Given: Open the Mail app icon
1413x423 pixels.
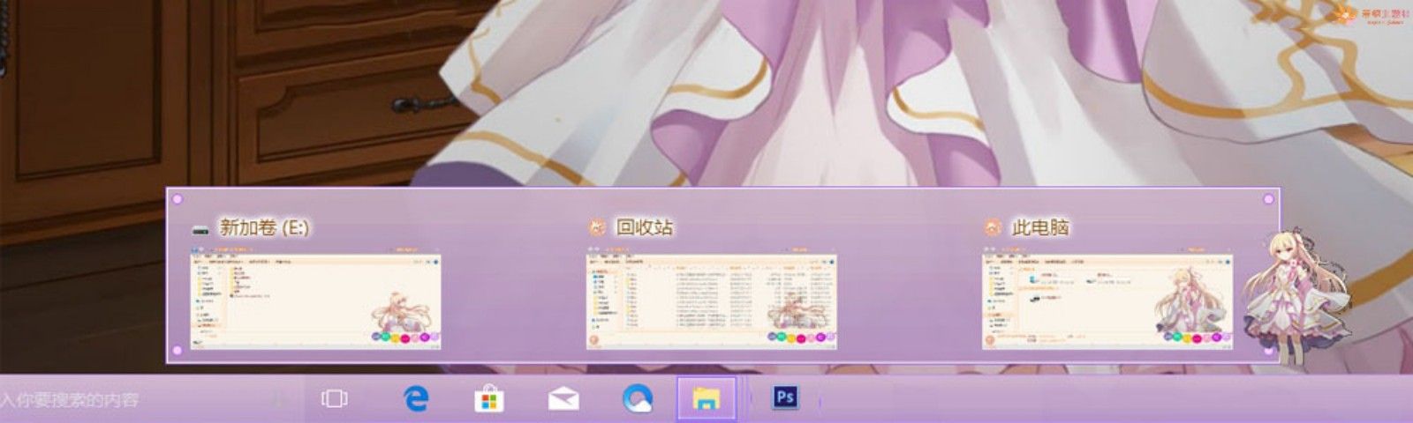Looking at the screenshot, I should point(563,399).
